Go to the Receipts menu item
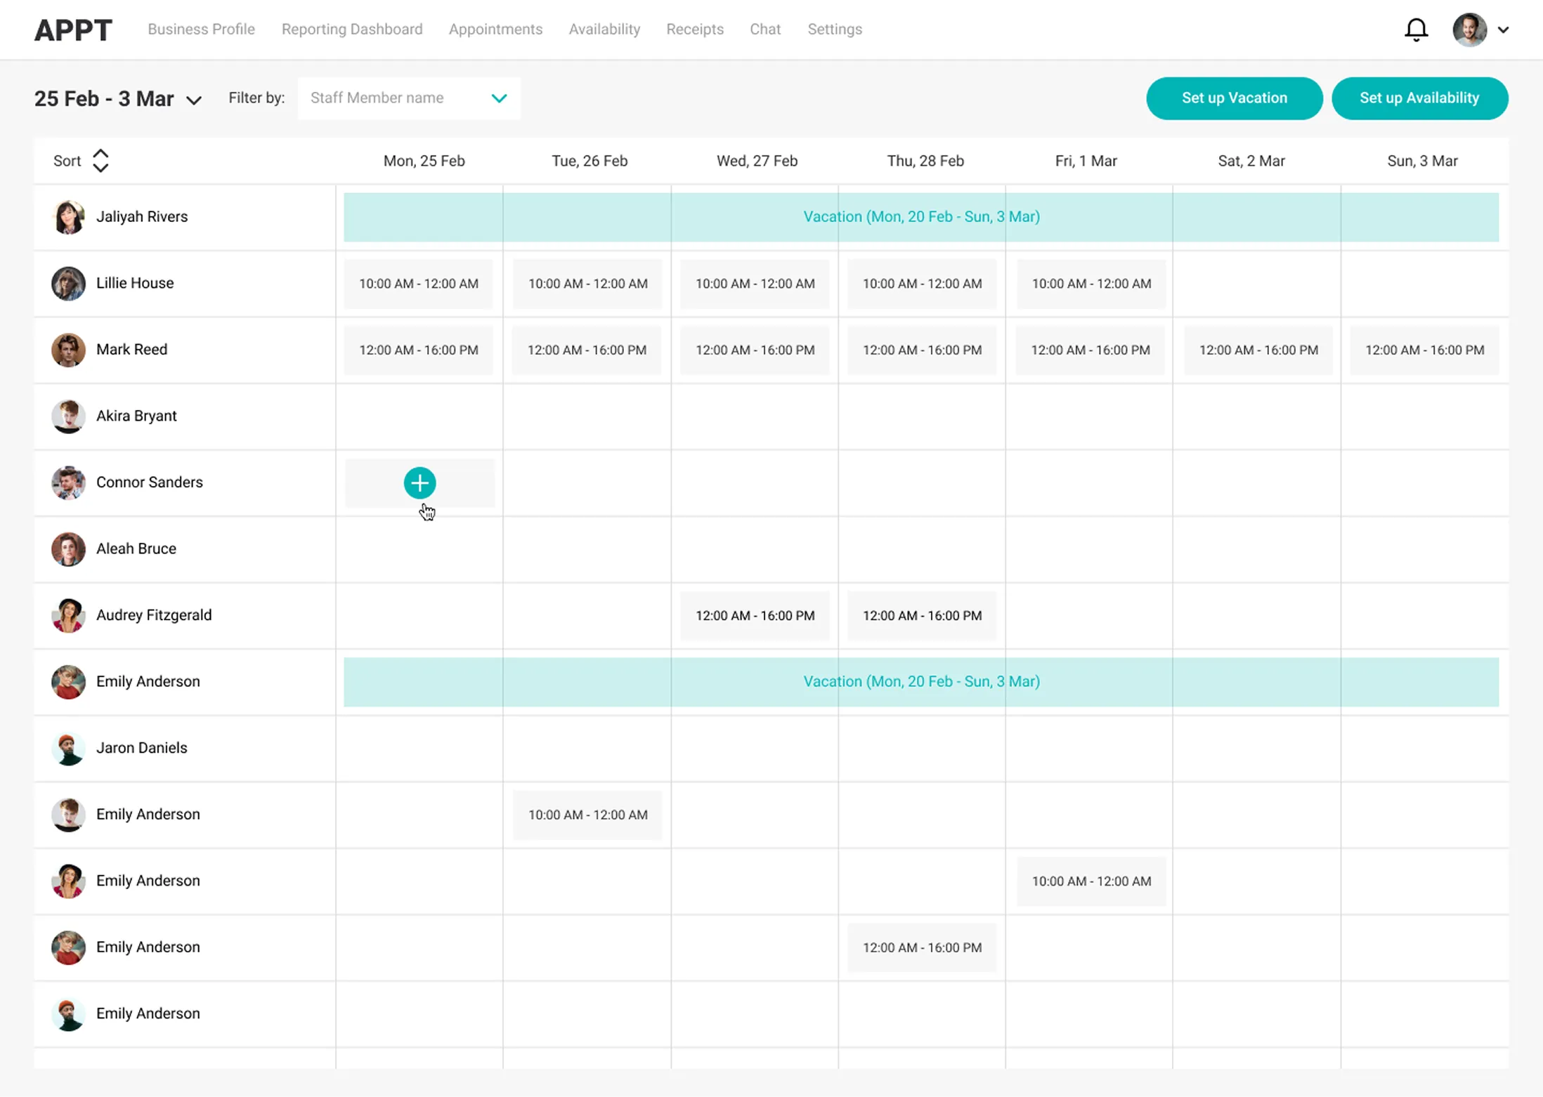Viewport: 1543px width, 1097px height. (x=694, y=29)
